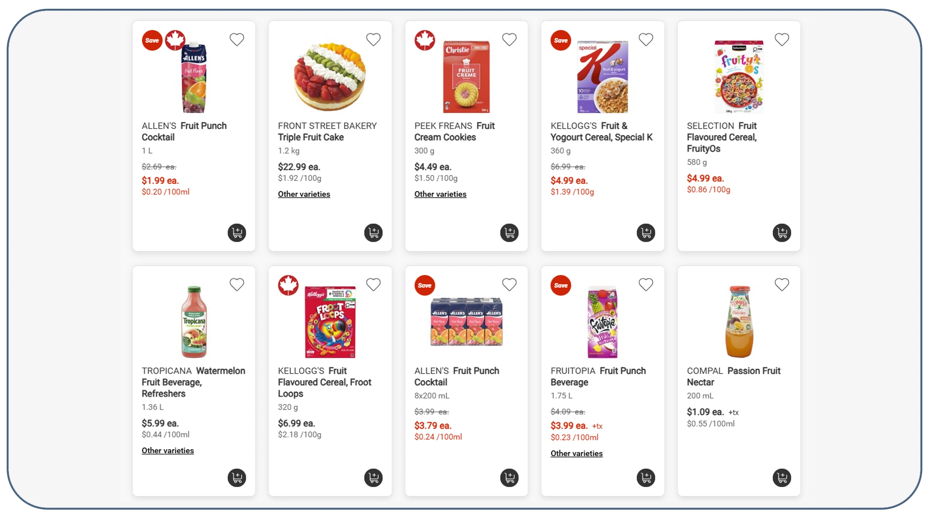Click the maple leaf badge on Peek Freans cookies

pos(425,40)
